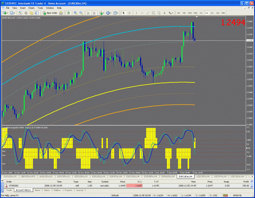Toggle the Data Window crosshair-circle icon
This screenshot has width=255, height=198.
[x=26, y=13]
